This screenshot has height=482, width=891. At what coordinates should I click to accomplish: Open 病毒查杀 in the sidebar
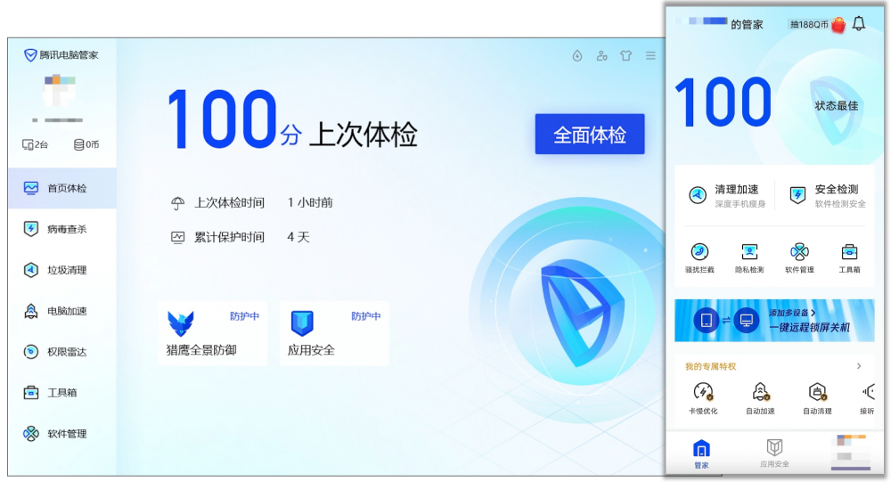(62, 229)
